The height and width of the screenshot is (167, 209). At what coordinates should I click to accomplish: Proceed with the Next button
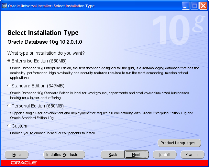(x=137, y=155)
